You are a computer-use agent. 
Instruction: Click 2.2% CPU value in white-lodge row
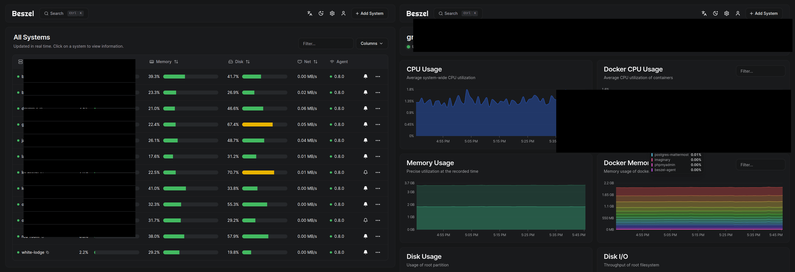pyautogui.click(x=84, y=252)
